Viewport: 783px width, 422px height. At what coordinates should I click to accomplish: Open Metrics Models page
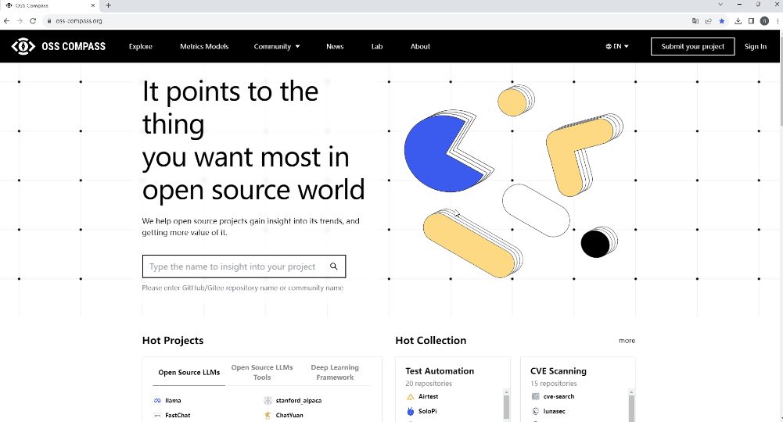(204, 46)
